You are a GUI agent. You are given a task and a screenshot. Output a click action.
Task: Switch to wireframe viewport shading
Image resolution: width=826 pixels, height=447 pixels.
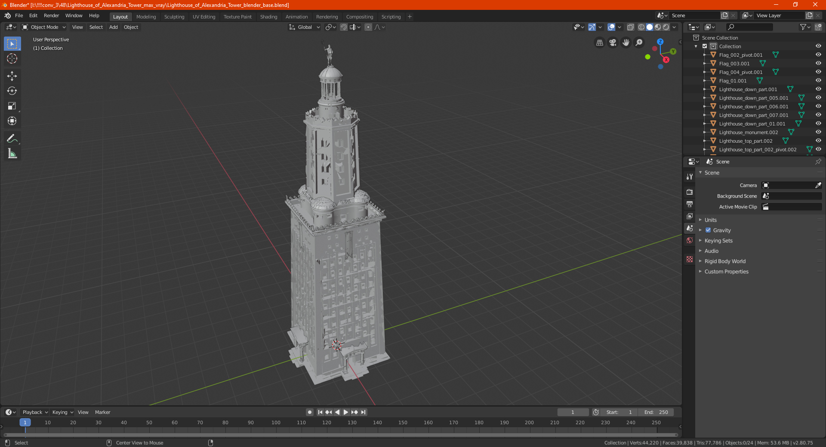tap(641, 27)
